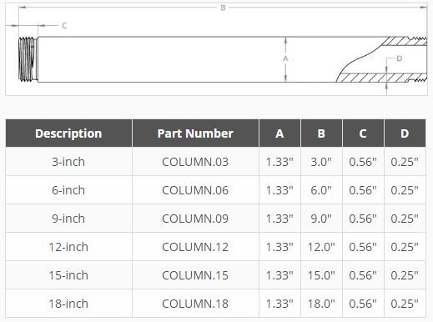Click the C column header

tap(363, 133)
